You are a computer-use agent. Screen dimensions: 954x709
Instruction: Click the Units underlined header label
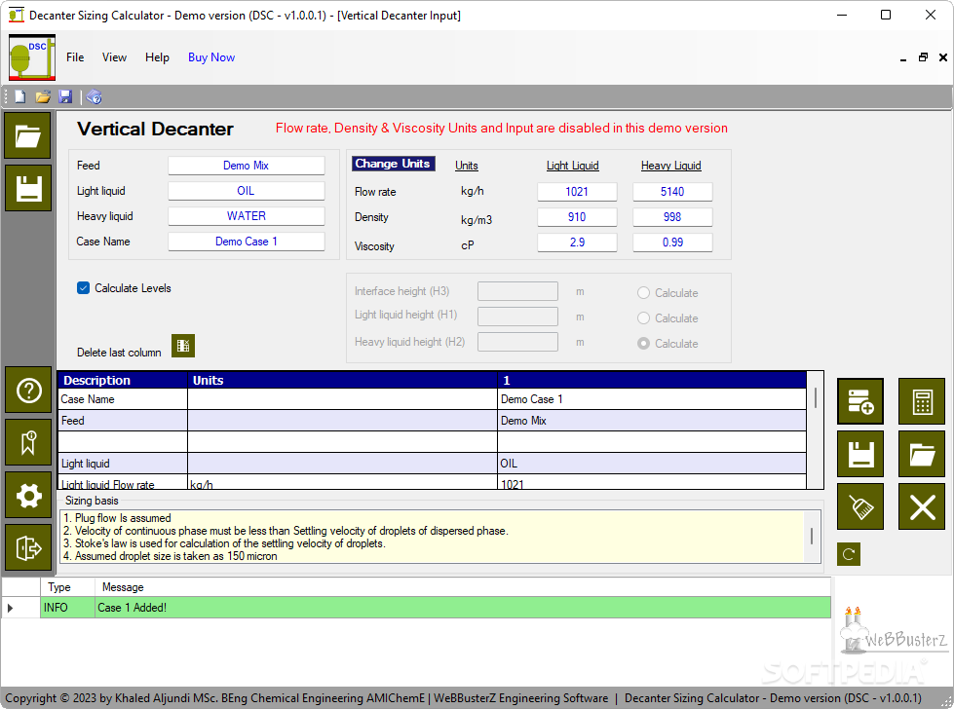point(467,166)
